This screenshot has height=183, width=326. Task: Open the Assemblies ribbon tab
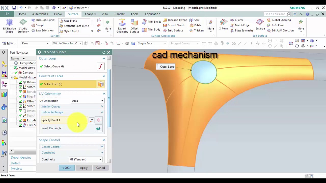click(x=40, y=14)
